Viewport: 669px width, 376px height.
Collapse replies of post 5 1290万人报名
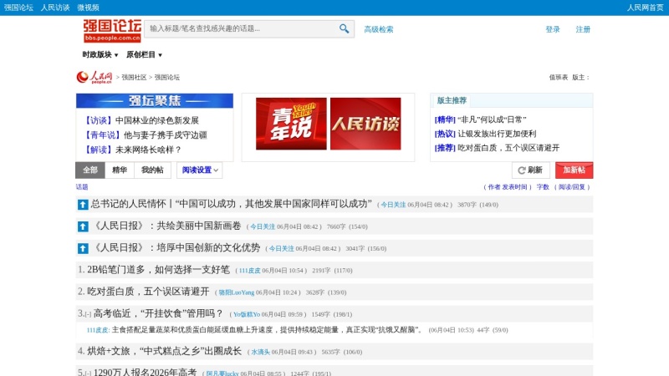point(88,373)
